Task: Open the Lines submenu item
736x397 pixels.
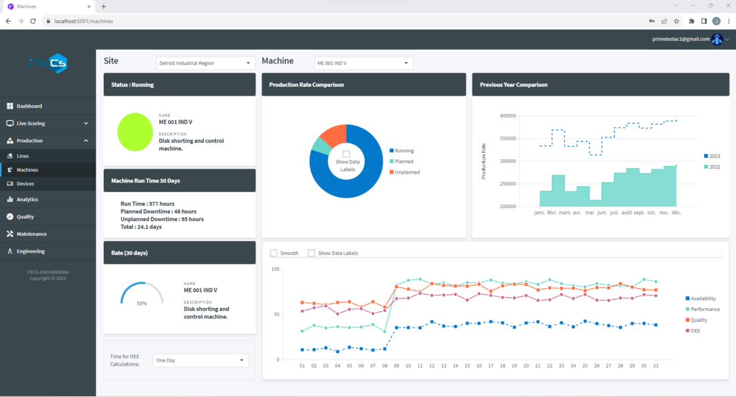Action: click(x=23, y=156)
